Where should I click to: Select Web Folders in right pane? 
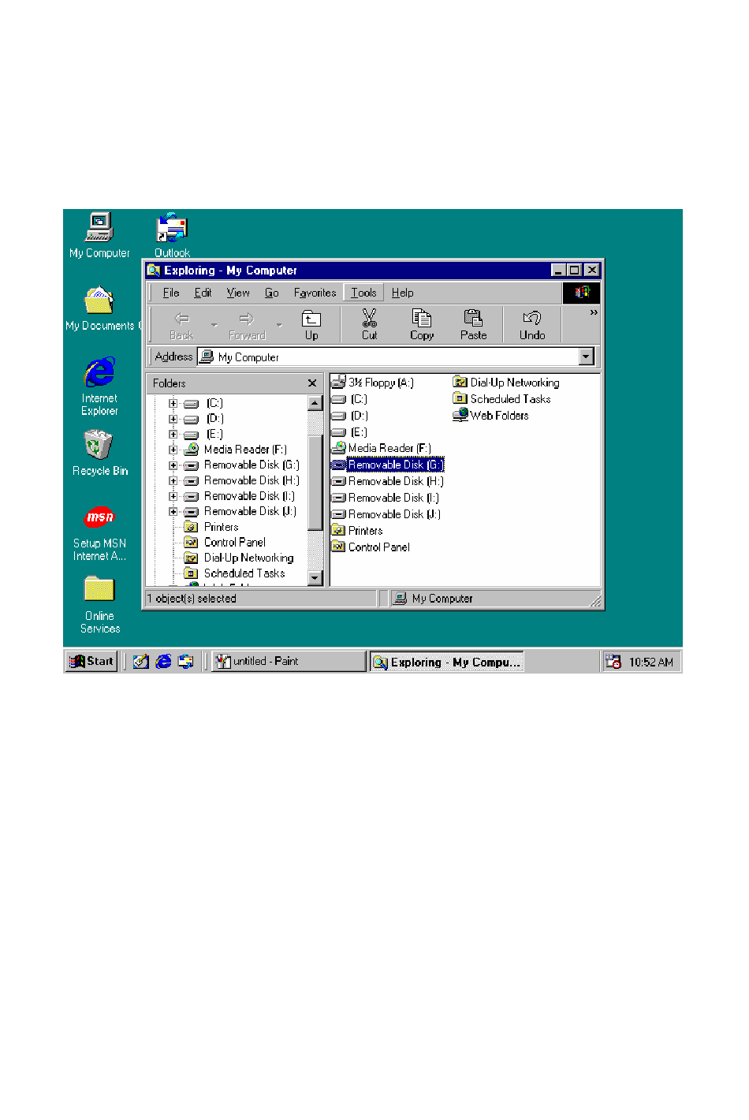490,415
